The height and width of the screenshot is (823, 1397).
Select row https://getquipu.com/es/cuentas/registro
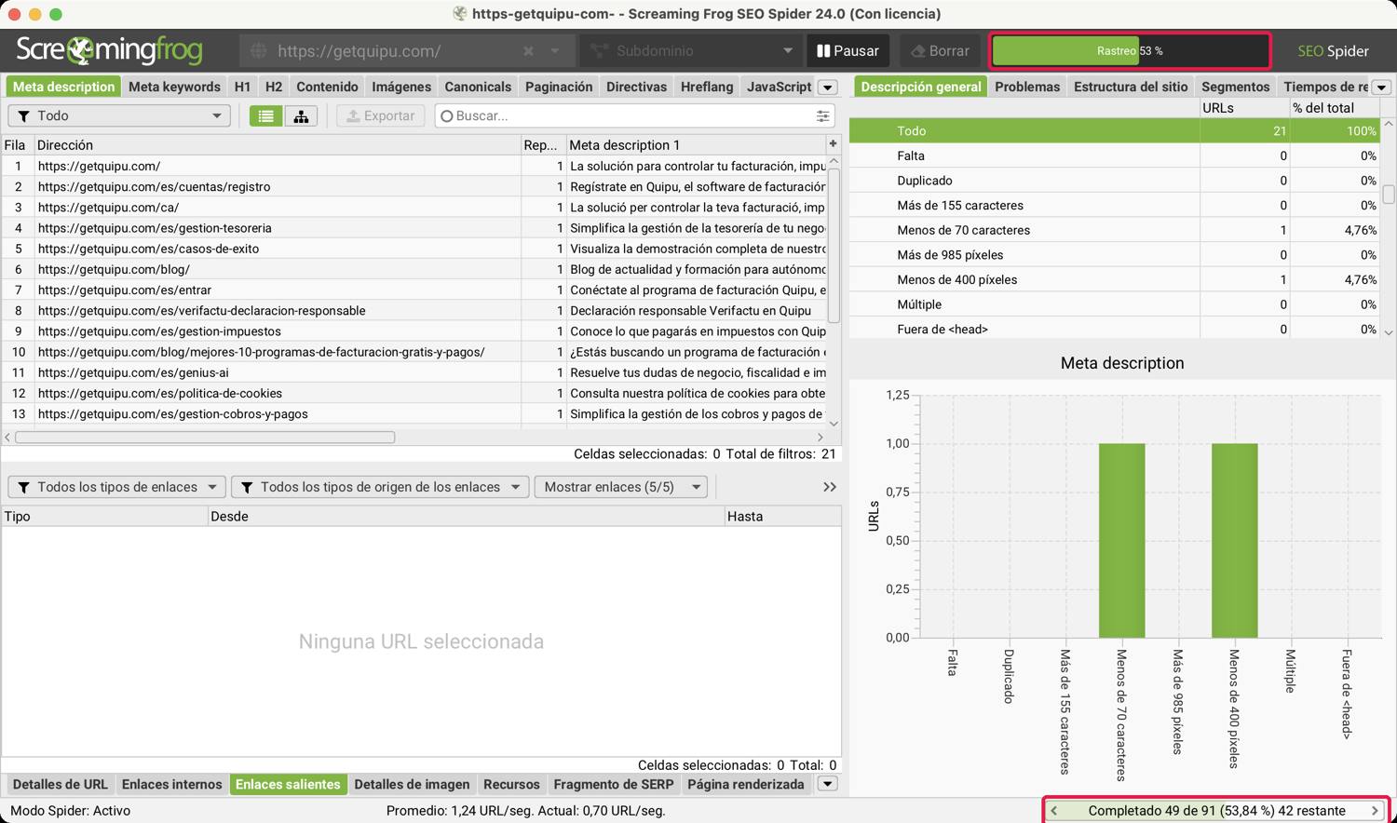414,186
